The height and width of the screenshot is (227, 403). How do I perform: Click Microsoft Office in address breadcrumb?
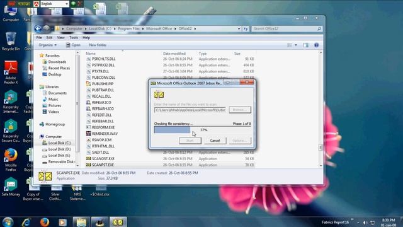pyautogui.click(x=159, y=29)
